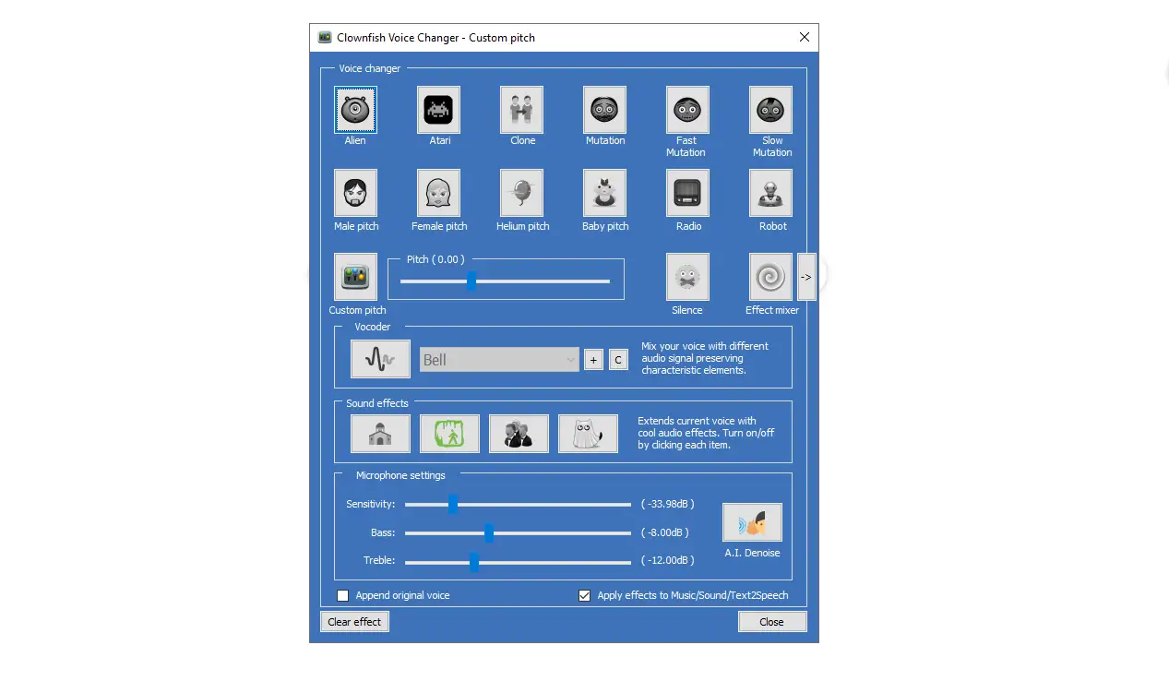Pick the Male pitch voice
This screenshot has height=681, width=1169.
(355, 193)
